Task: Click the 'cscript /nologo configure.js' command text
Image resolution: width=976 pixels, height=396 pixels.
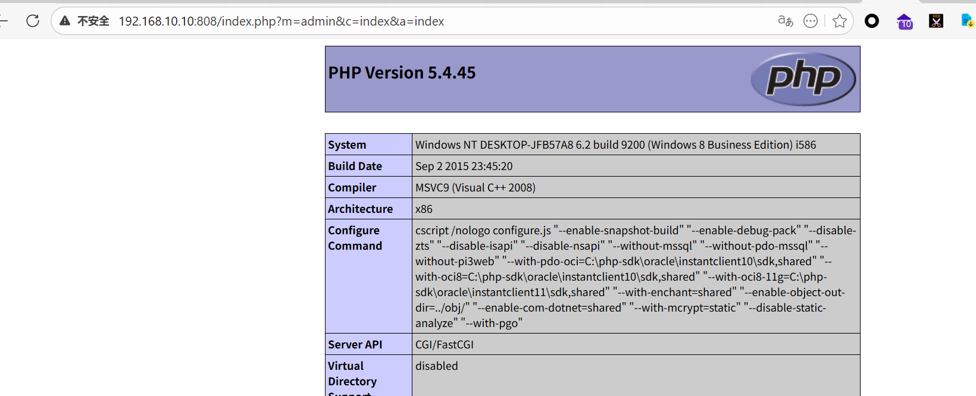Action: 636,276
